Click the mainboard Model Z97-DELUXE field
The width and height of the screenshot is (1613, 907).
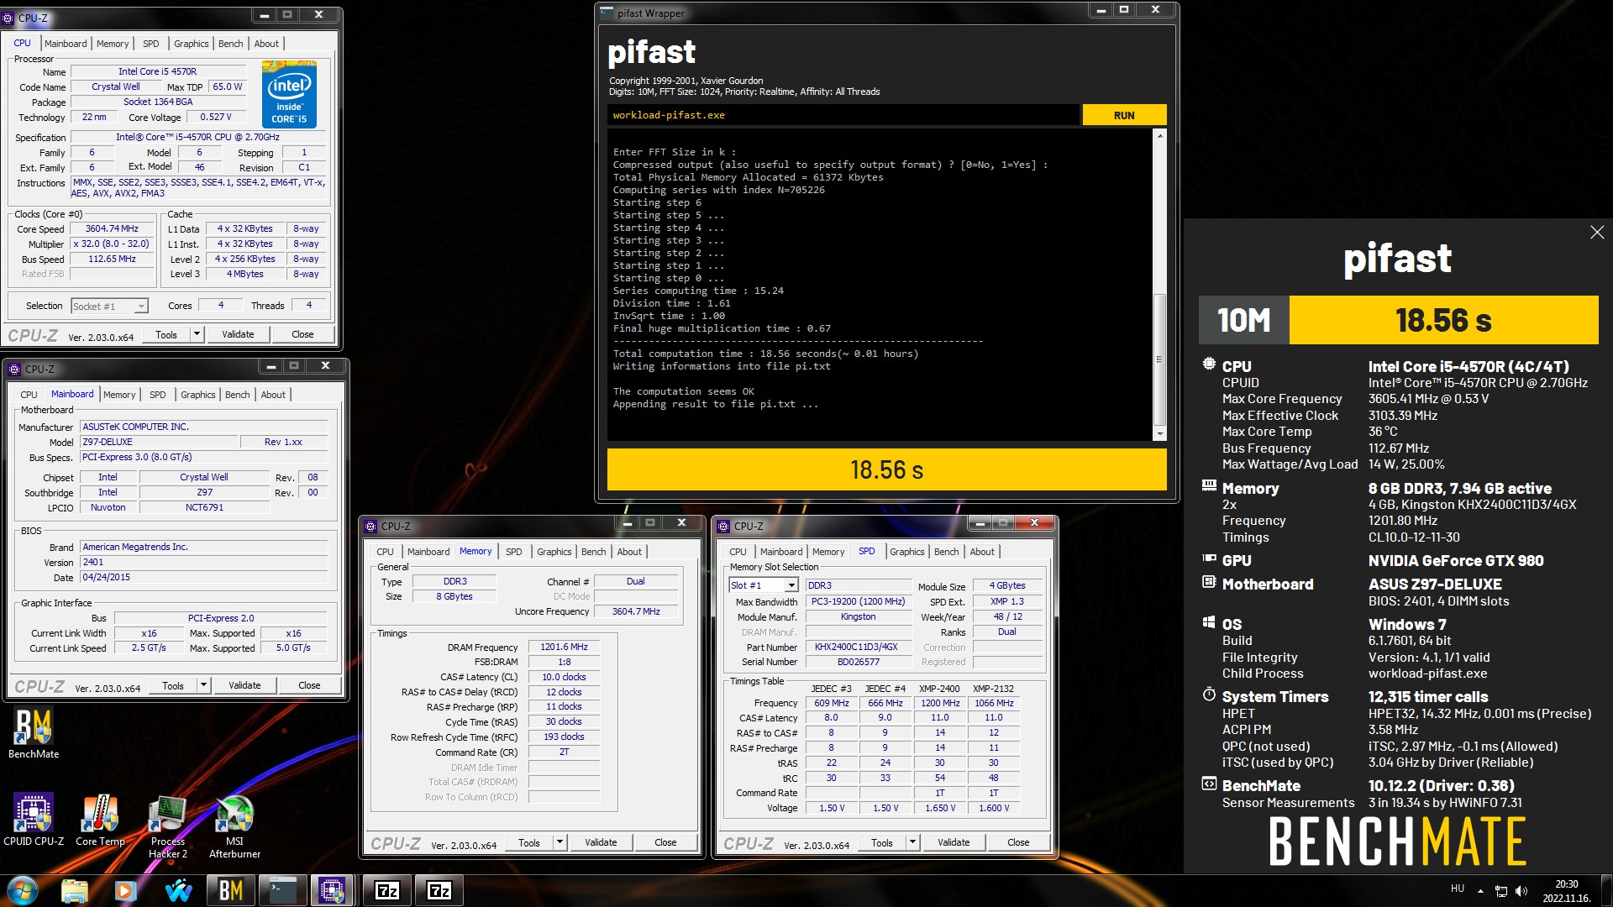pos(158,442)
